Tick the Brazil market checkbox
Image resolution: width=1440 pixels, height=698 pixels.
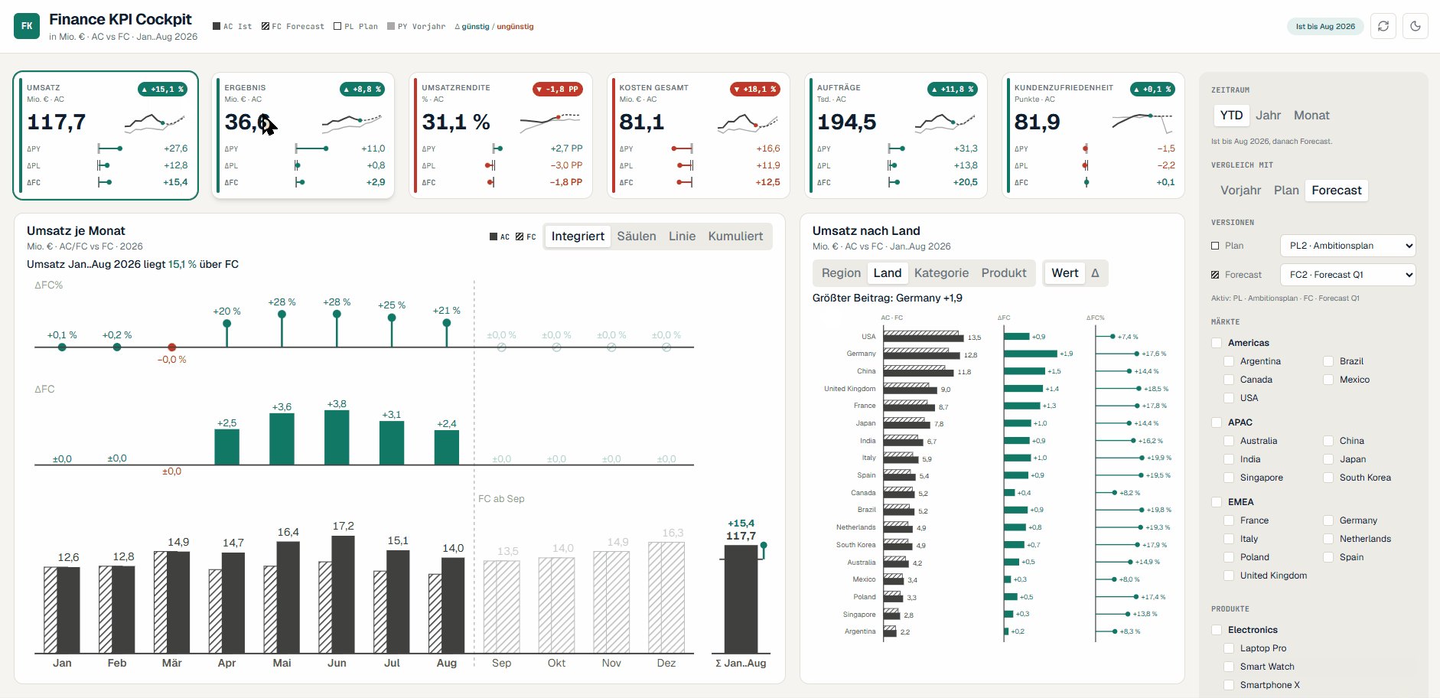[x=1328, y=361]
